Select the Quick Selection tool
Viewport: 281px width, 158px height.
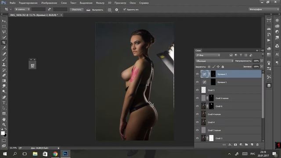4,37
